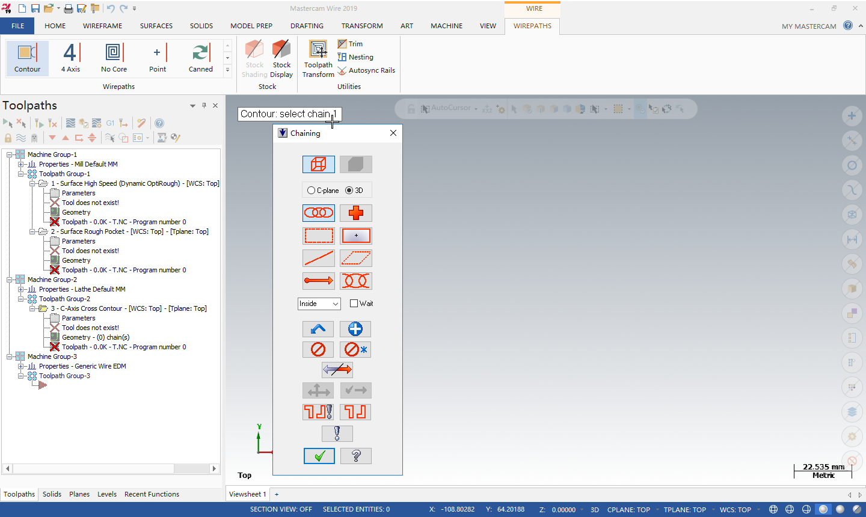Click the WCS: TOP status entry
Screen dimensions: 866x517
735,510
